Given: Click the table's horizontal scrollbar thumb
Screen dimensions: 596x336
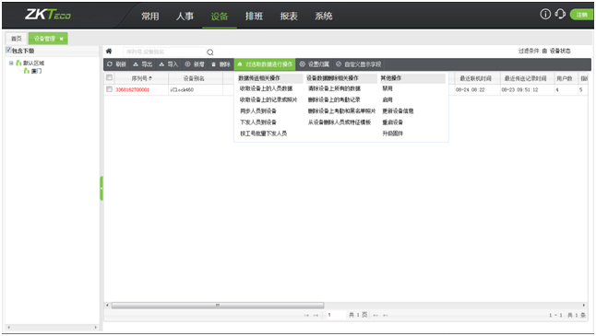Looking at the screenshot, I should (218, 305).
